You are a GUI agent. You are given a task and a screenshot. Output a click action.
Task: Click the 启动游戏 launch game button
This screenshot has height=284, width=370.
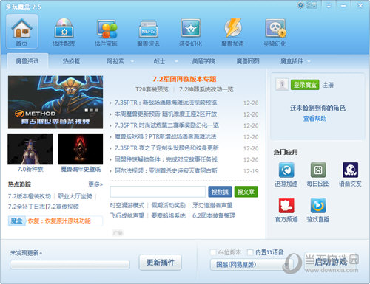tap(331, 262)
